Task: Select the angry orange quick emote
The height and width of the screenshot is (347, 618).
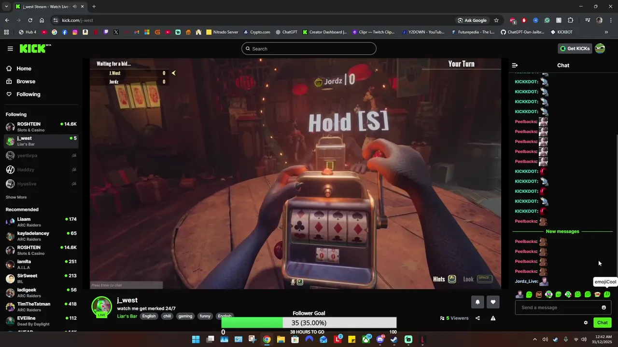Action: pyautogui.click(x=539, y=294)
